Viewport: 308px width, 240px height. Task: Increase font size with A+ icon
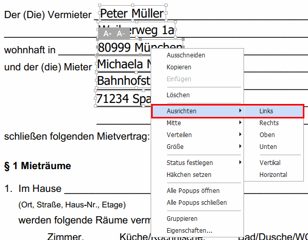(x=107, y=34)
